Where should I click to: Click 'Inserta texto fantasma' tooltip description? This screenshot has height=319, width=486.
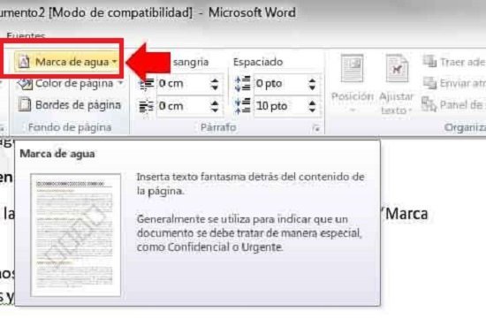coord(250,184)
